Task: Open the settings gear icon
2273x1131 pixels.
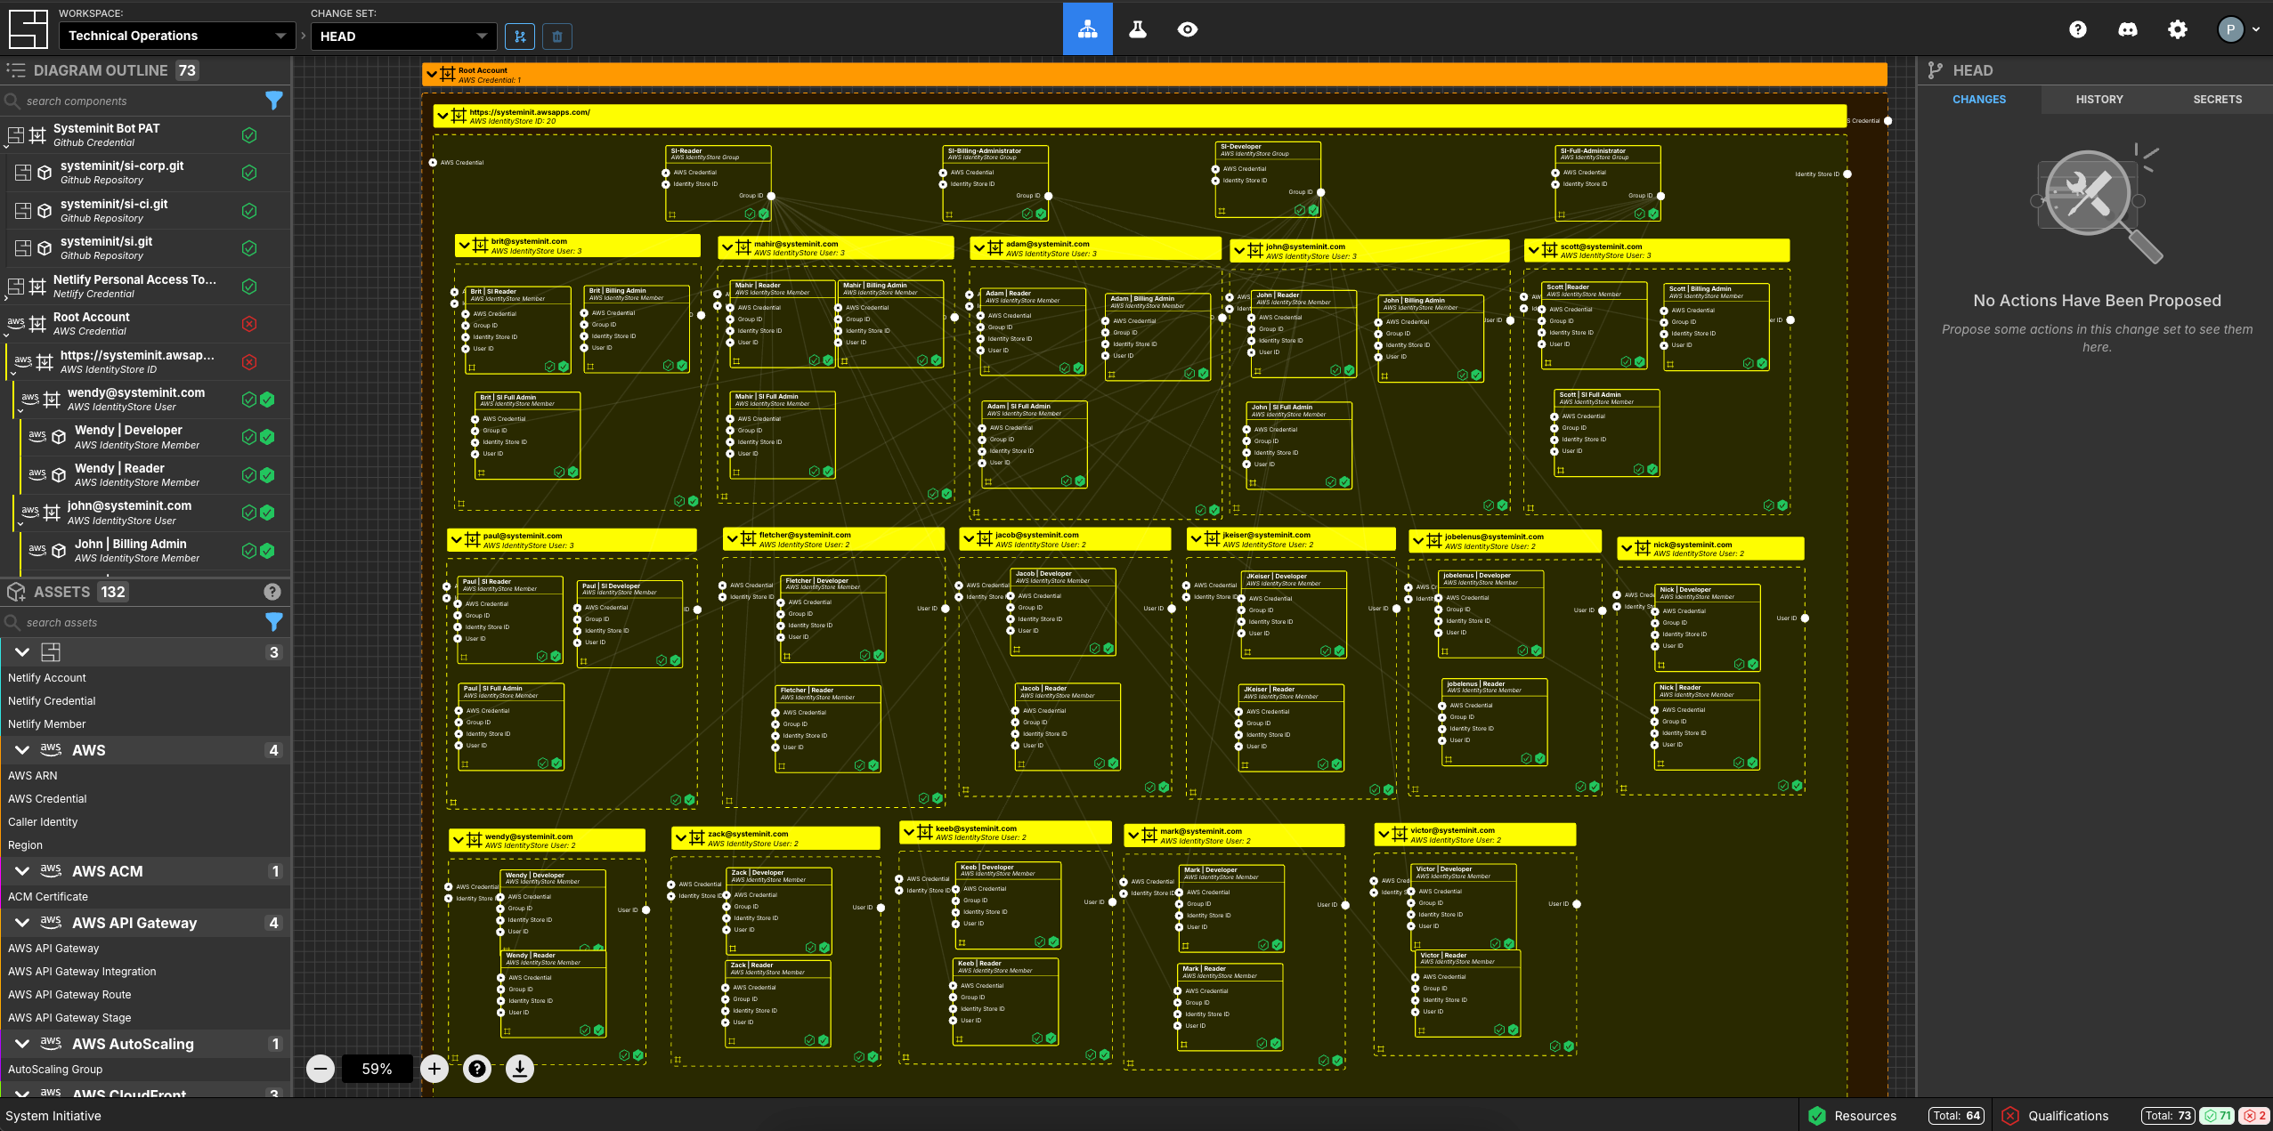Action: tap(2177, 29)
